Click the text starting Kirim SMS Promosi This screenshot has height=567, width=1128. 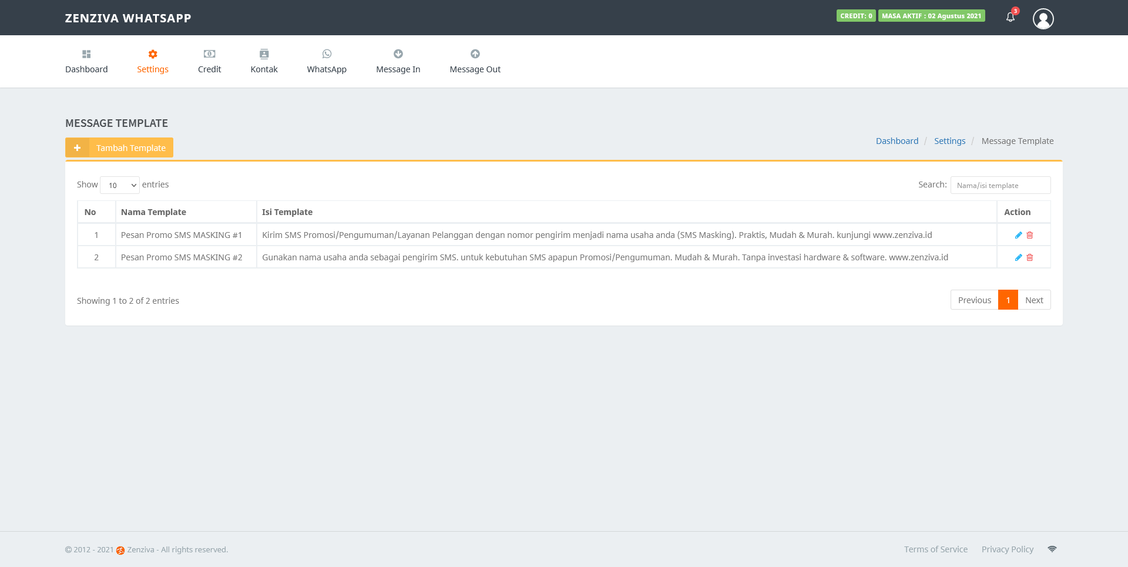[x=597, y=235]
